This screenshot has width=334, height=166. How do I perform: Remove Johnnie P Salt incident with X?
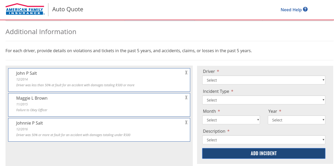(186, 122)
